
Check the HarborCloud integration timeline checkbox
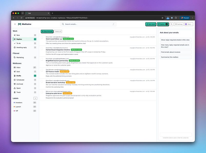(x=42, y=49)
